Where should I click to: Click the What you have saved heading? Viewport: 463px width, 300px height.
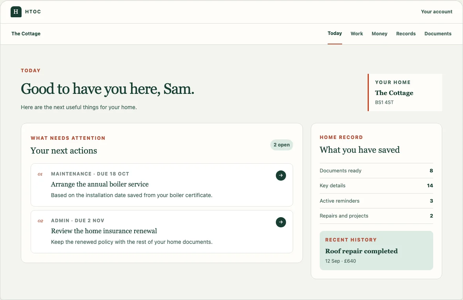coord(360,150)
